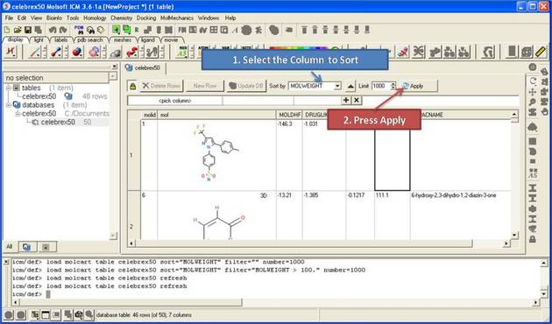Toggle the table lock icon
The height and width of the screenshot is (324, 552).
click(x=132, y=86)
